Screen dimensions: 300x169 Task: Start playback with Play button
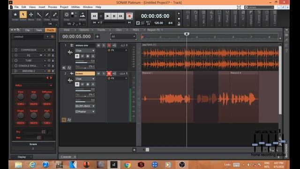coord(107,16)
